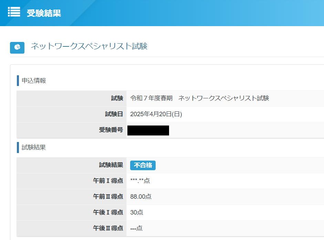
Task: Click the 受験結果 header title
Action: 44,13
